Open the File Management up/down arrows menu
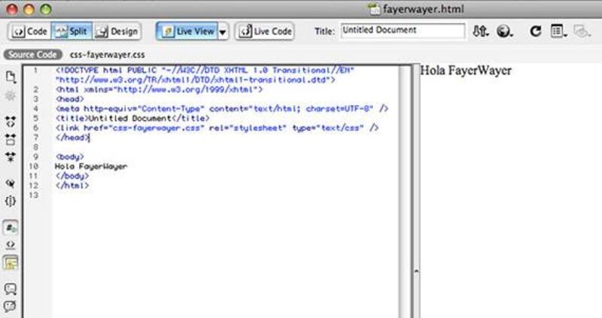This screenshot has height=318, width=602. [480, 32]
